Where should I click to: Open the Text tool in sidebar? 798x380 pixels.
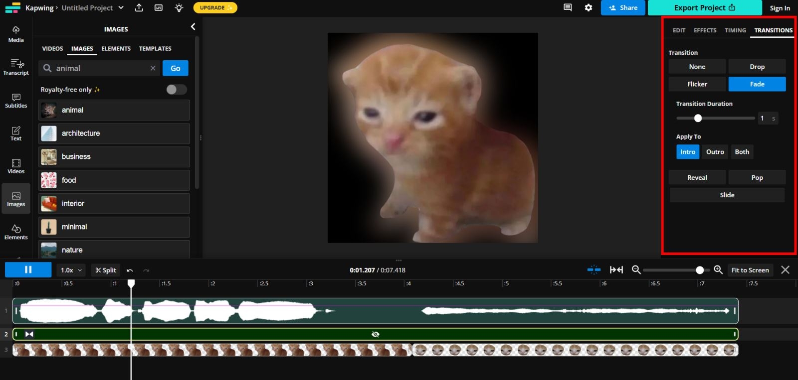tap(16, 133)
